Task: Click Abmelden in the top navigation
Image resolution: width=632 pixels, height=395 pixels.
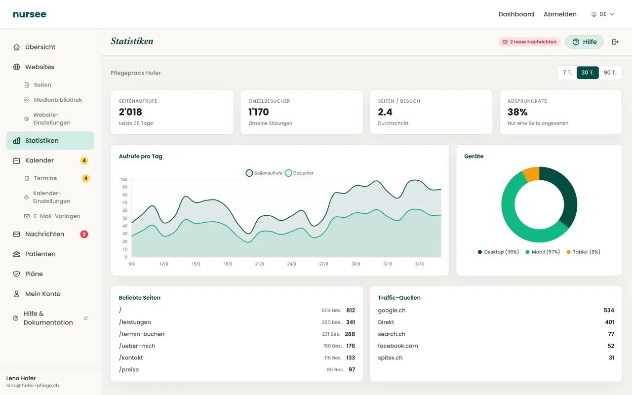Action: pyautogui.click(x=560, y=14)
